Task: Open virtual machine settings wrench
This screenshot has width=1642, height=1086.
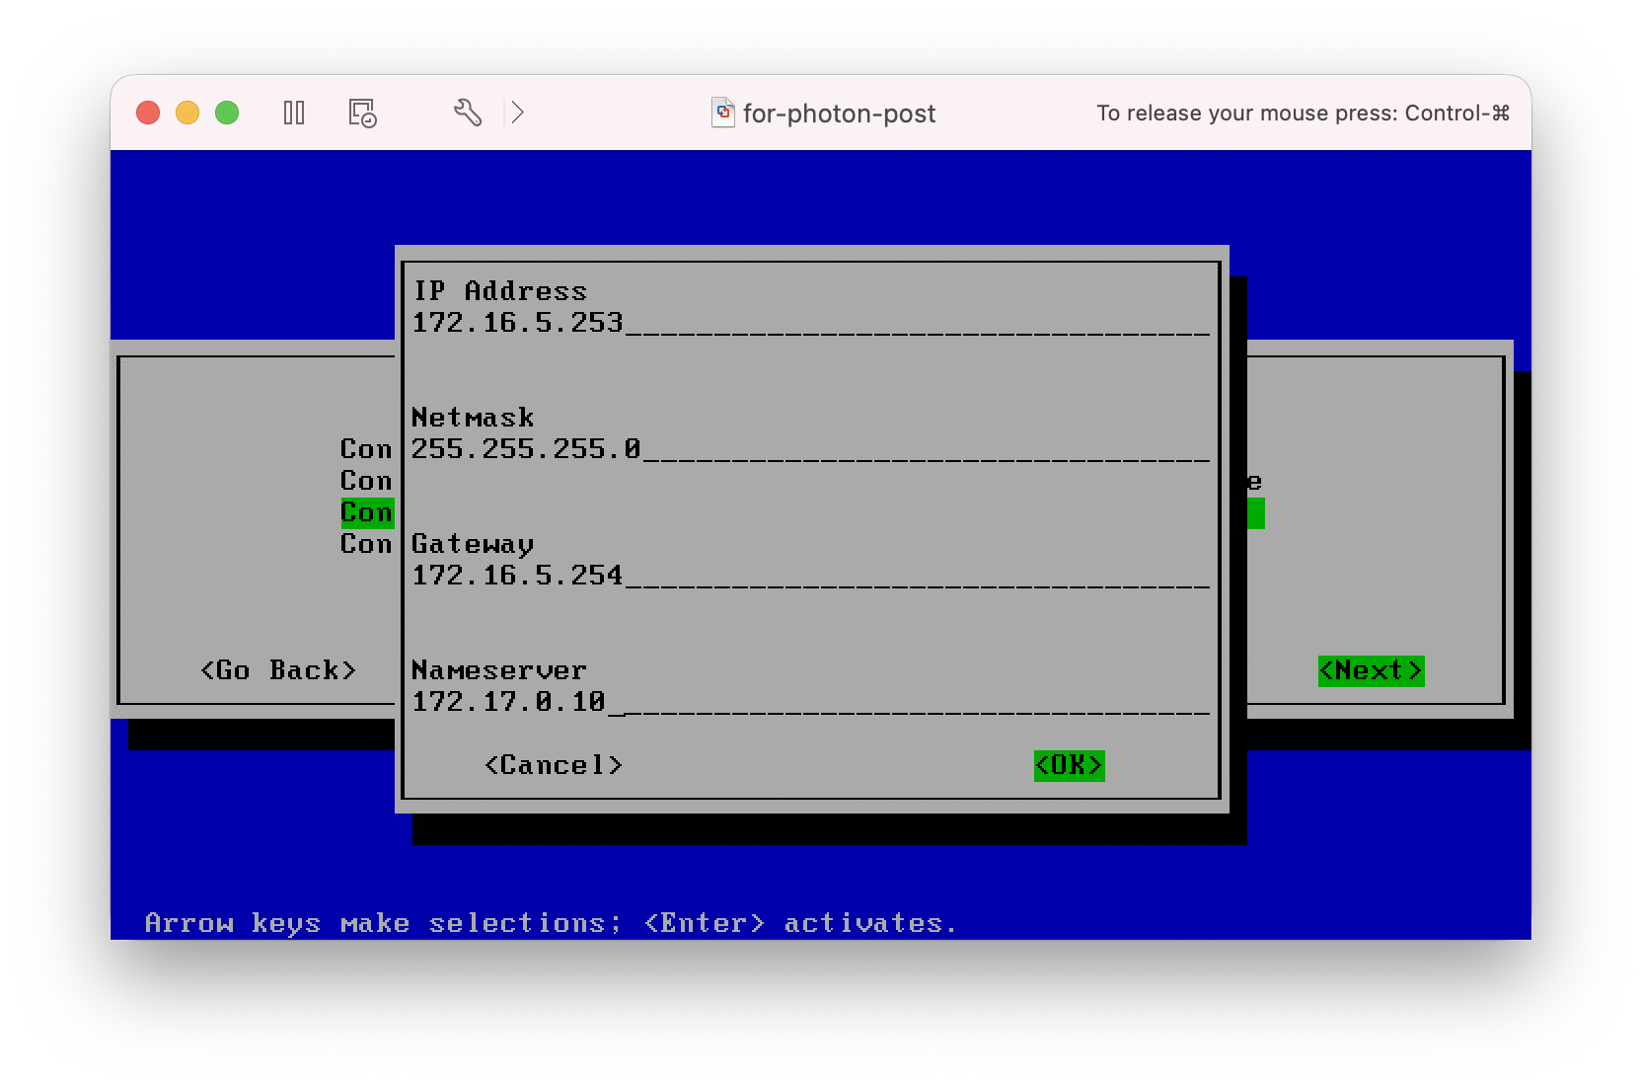Action: 468,113
